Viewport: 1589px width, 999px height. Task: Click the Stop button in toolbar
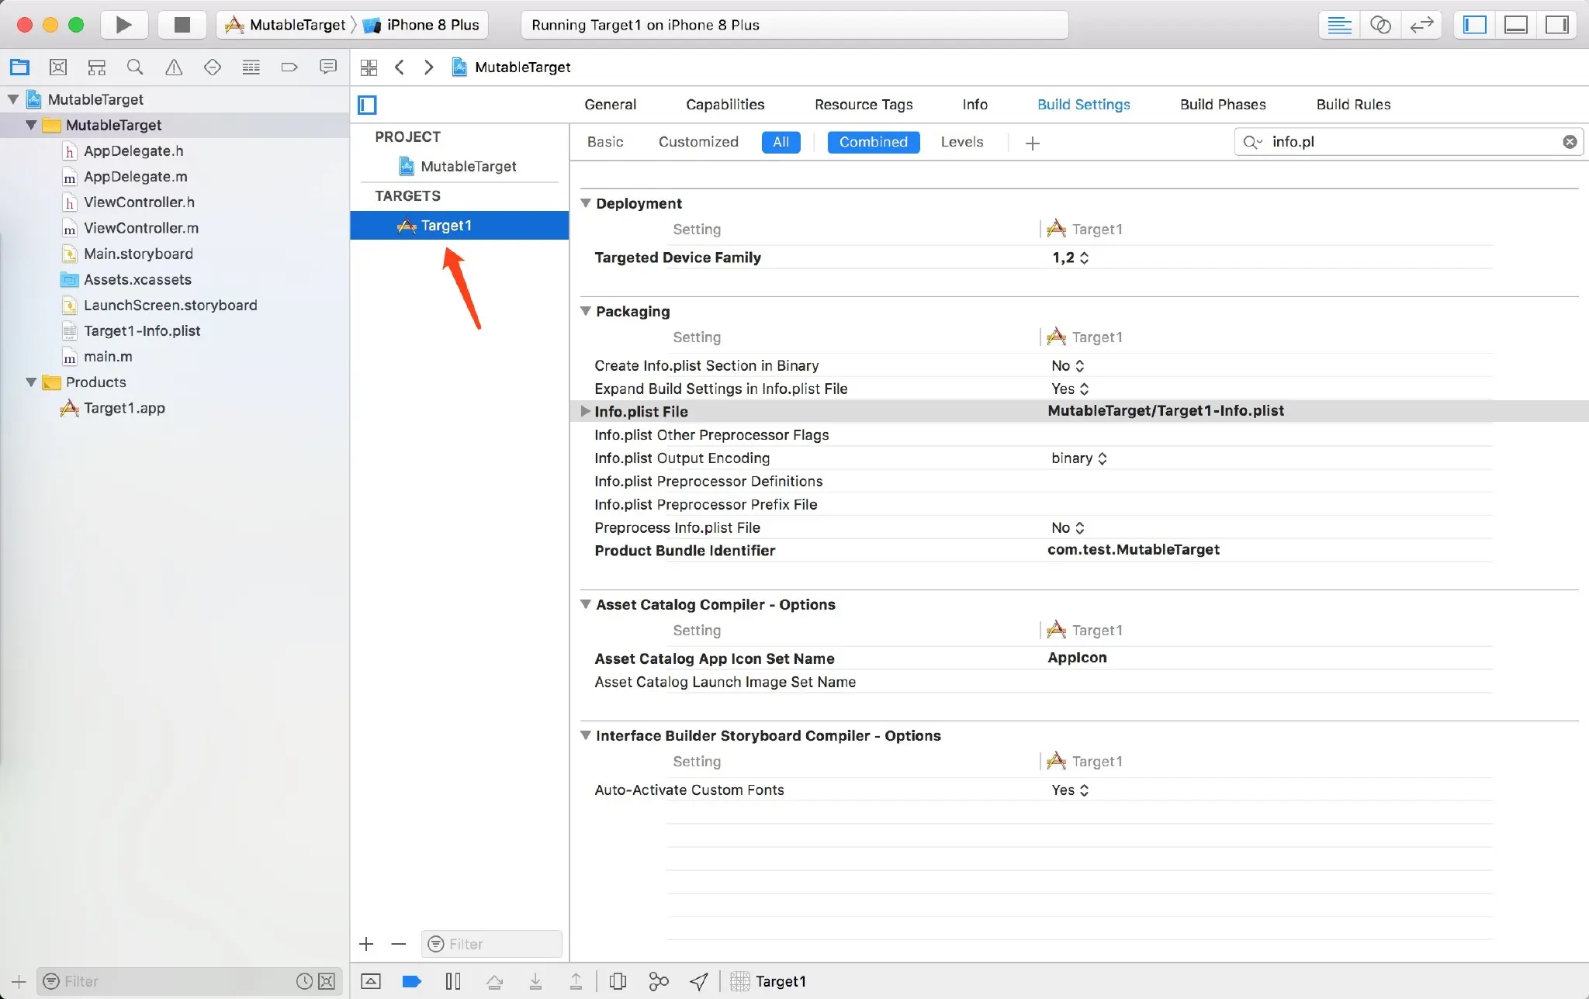[x=182, y=25]
